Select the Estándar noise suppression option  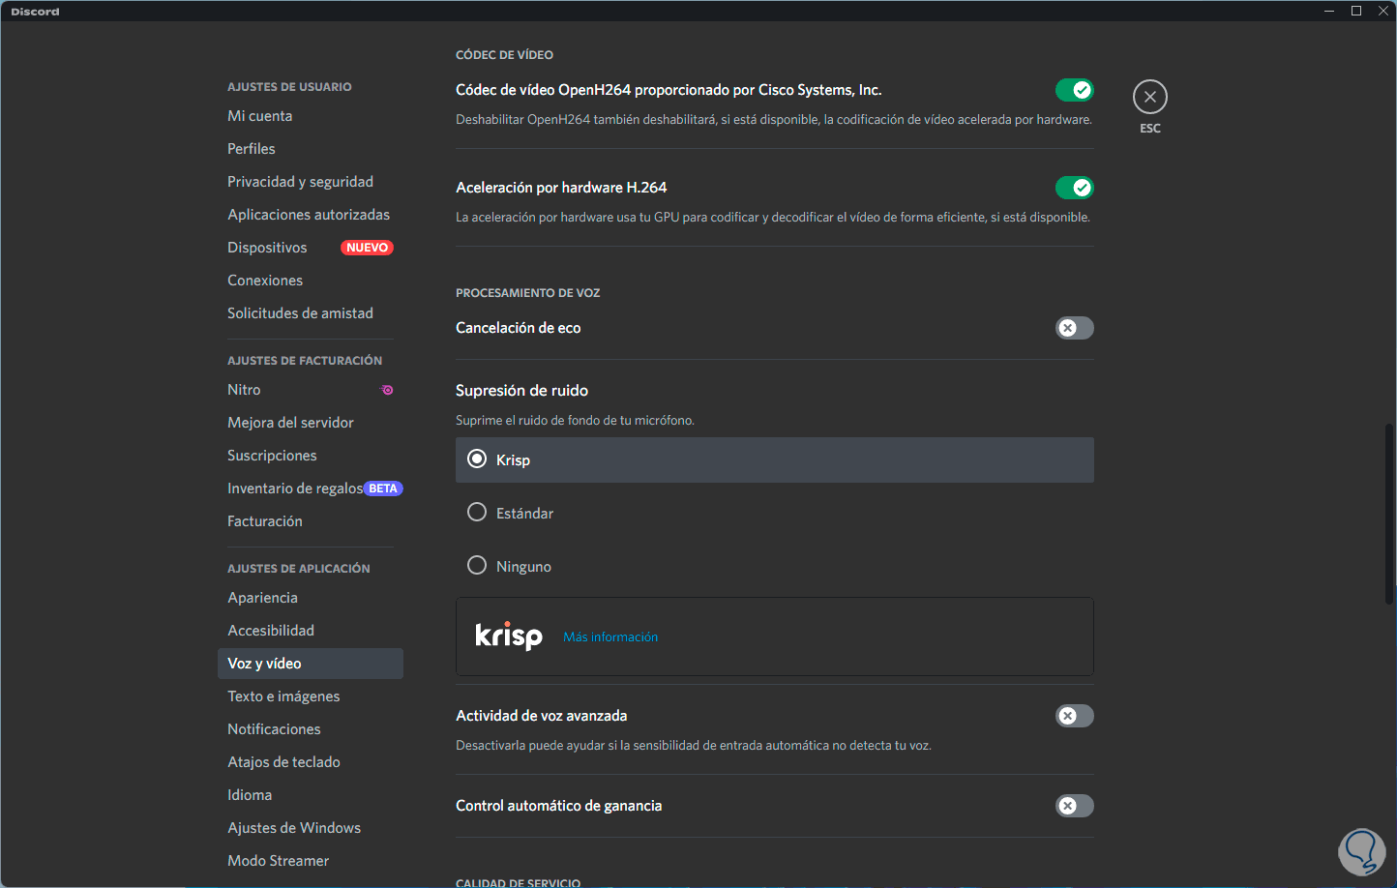(477, 513)
